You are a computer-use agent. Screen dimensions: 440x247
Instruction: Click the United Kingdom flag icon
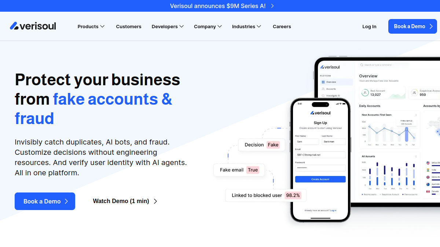point(428,177)
